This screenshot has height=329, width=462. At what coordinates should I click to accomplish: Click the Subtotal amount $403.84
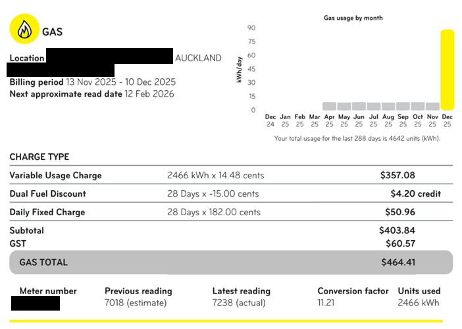(x=397, y=230)
